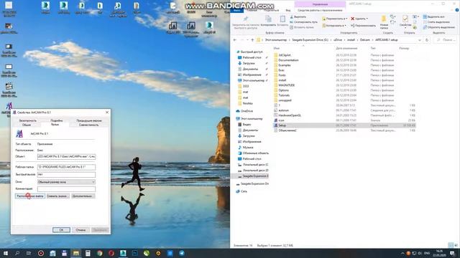This screenshot has width=460, height=258.
Task: Open the Файл tab in Explorer ribbon
Action: (x=236, y=10)
